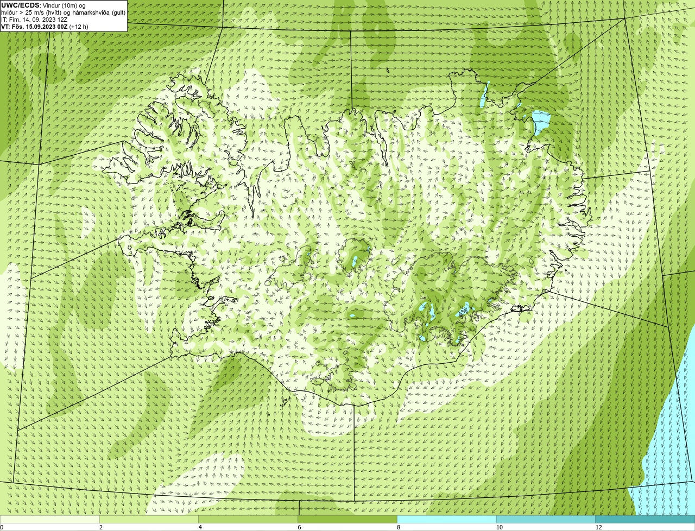
Task: Click the "0" label on the color scale
Action: pyautogui.click(x=2, y=527)
